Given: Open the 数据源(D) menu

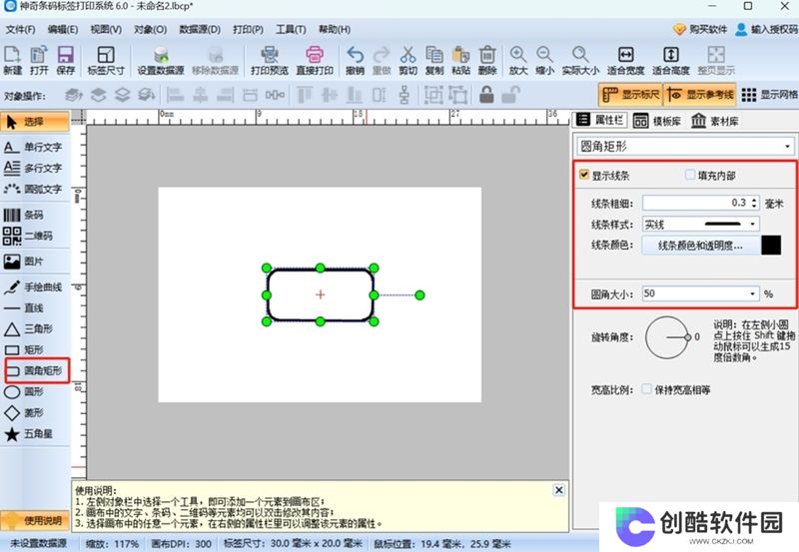Looking at the screenshot, I should tap(200, 30).
